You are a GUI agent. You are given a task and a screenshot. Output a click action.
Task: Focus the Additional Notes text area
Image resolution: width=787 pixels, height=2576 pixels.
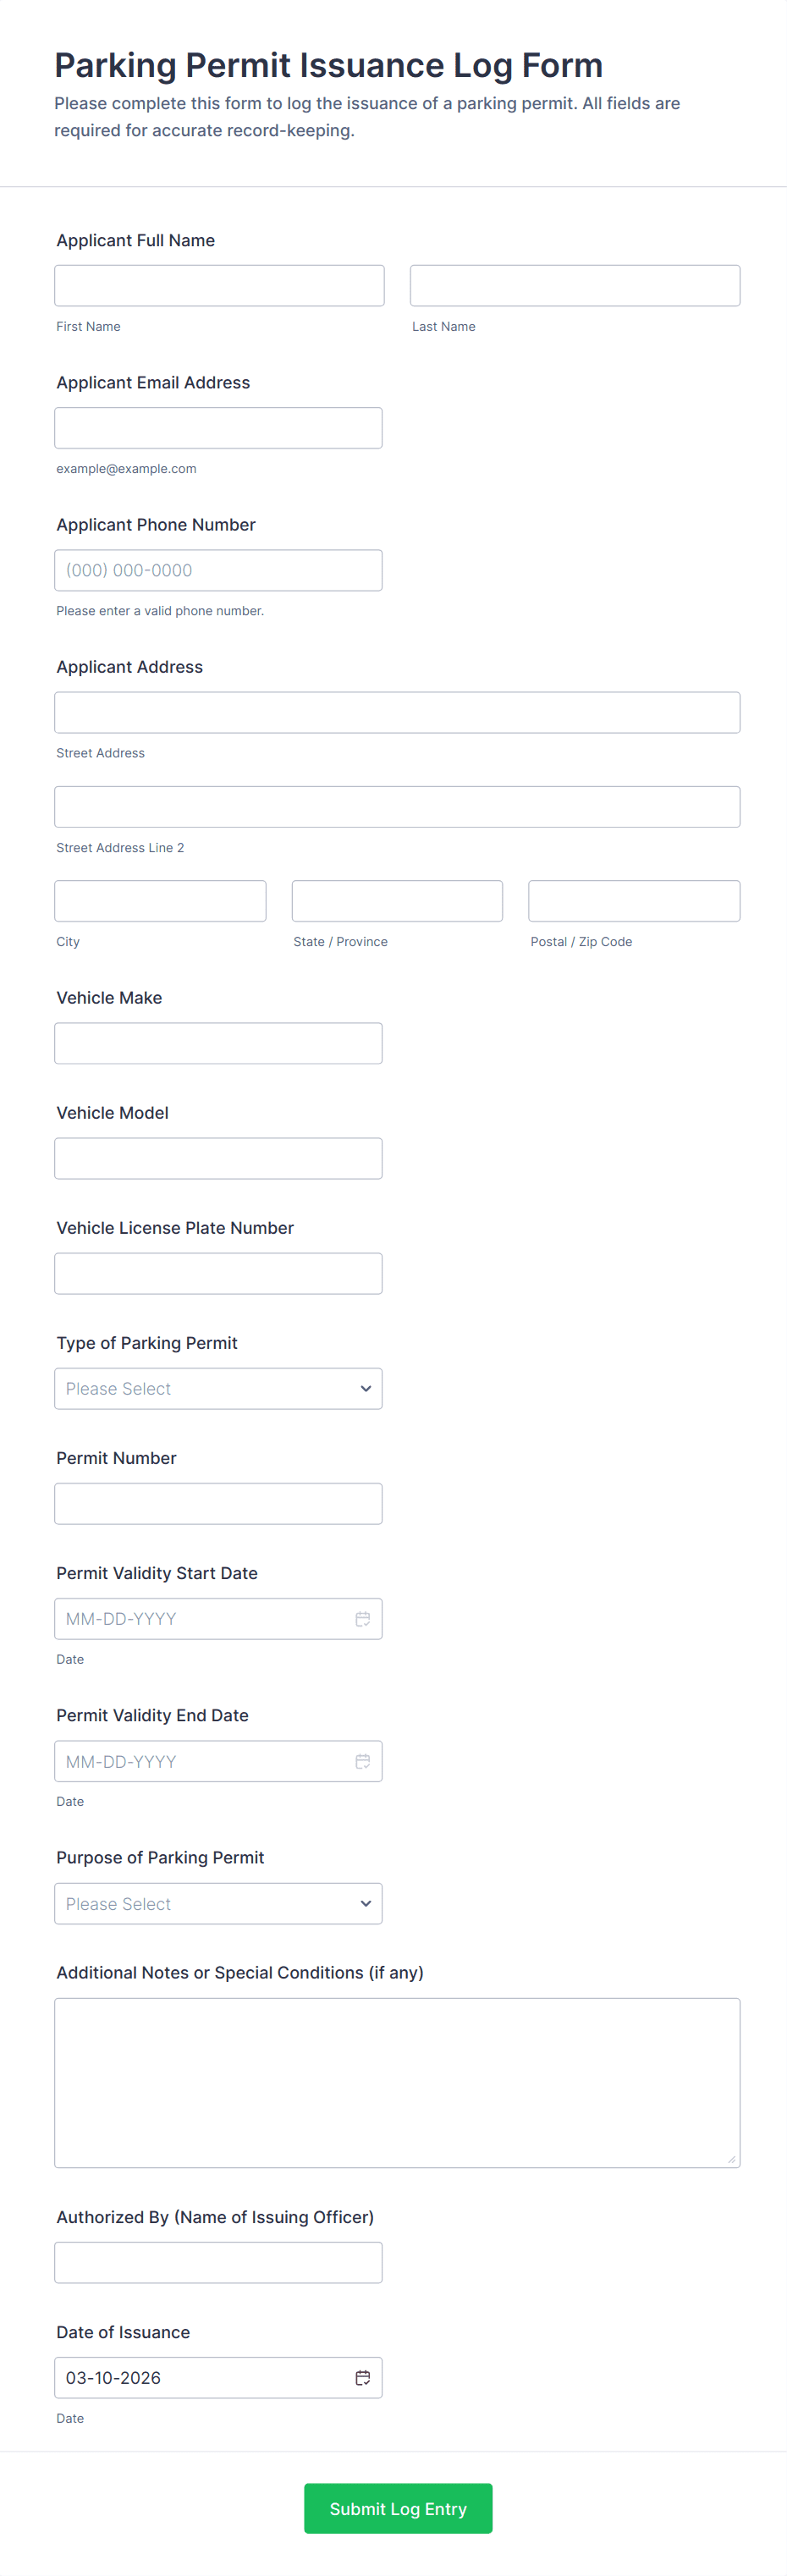pos(397,2082)
